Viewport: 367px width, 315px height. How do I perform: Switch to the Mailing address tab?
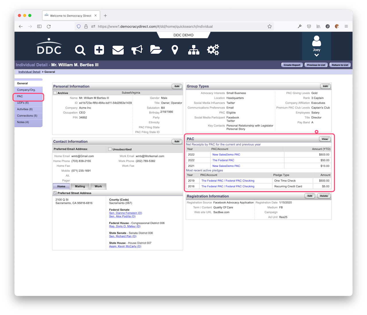pyautogui.click(x=80, y=186)
